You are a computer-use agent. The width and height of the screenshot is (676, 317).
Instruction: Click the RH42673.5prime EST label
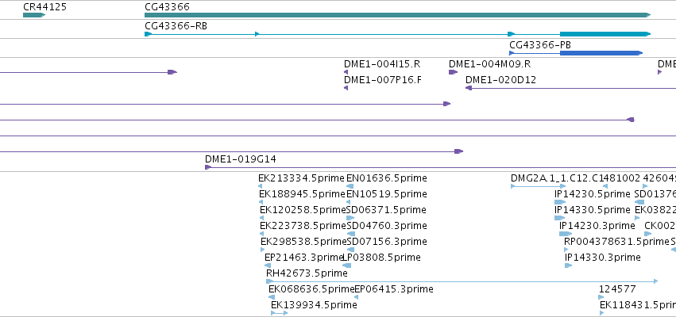[x=307, y=273]
